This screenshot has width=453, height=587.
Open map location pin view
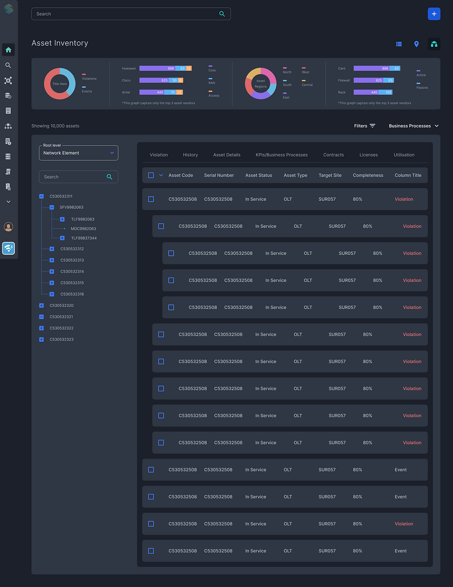click(x=416, y=44)
